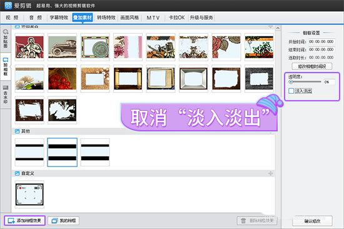The height and width of the screenshot is (229, 344).
Task: Click the 爱剪辑 app logo icon
Action: click(x=8, y=6)
